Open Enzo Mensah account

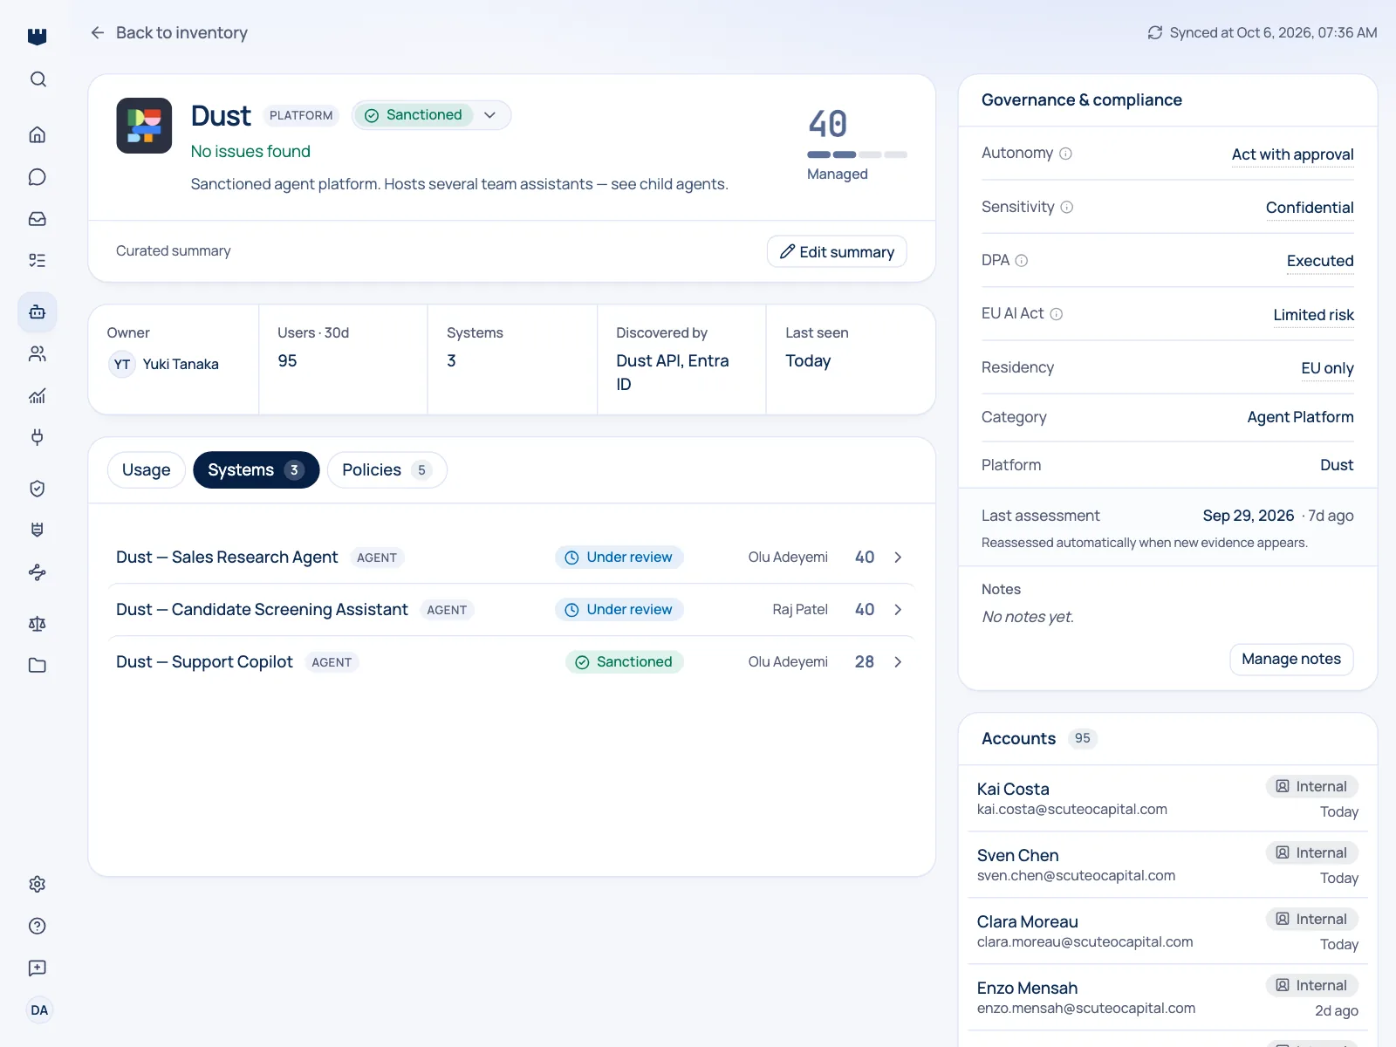tap(1167, 997)
